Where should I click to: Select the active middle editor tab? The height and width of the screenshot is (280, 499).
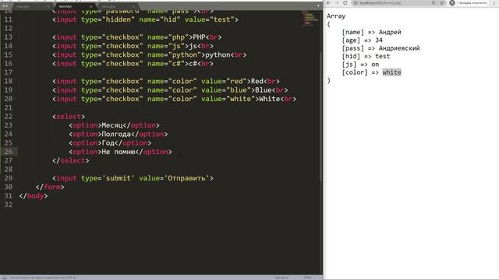pyautogui.click(x=75, y=6)
